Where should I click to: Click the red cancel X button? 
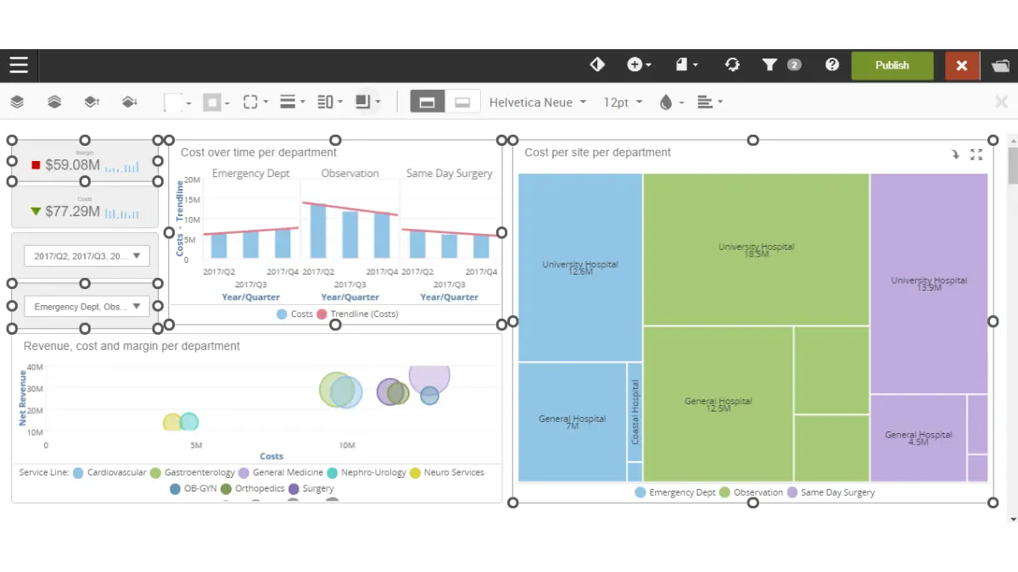(x=962, y=65)
